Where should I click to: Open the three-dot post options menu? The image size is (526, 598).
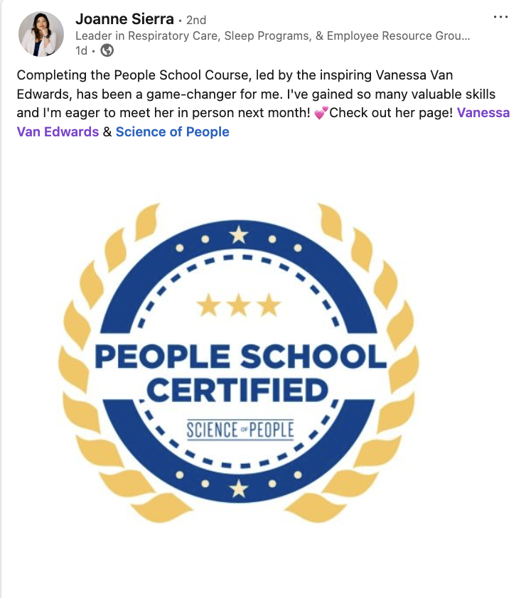tap(500, 18)
